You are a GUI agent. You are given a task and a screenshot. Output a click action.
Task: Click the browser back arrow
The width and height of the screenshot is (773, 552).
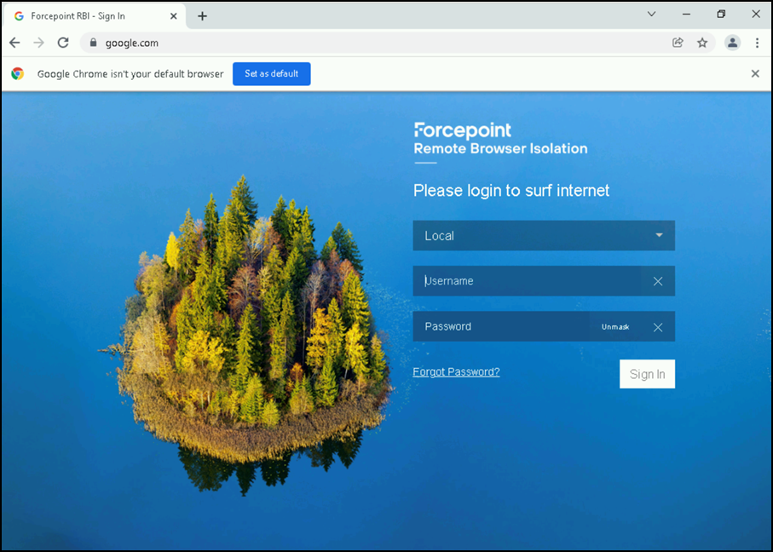tap(14, 43)
